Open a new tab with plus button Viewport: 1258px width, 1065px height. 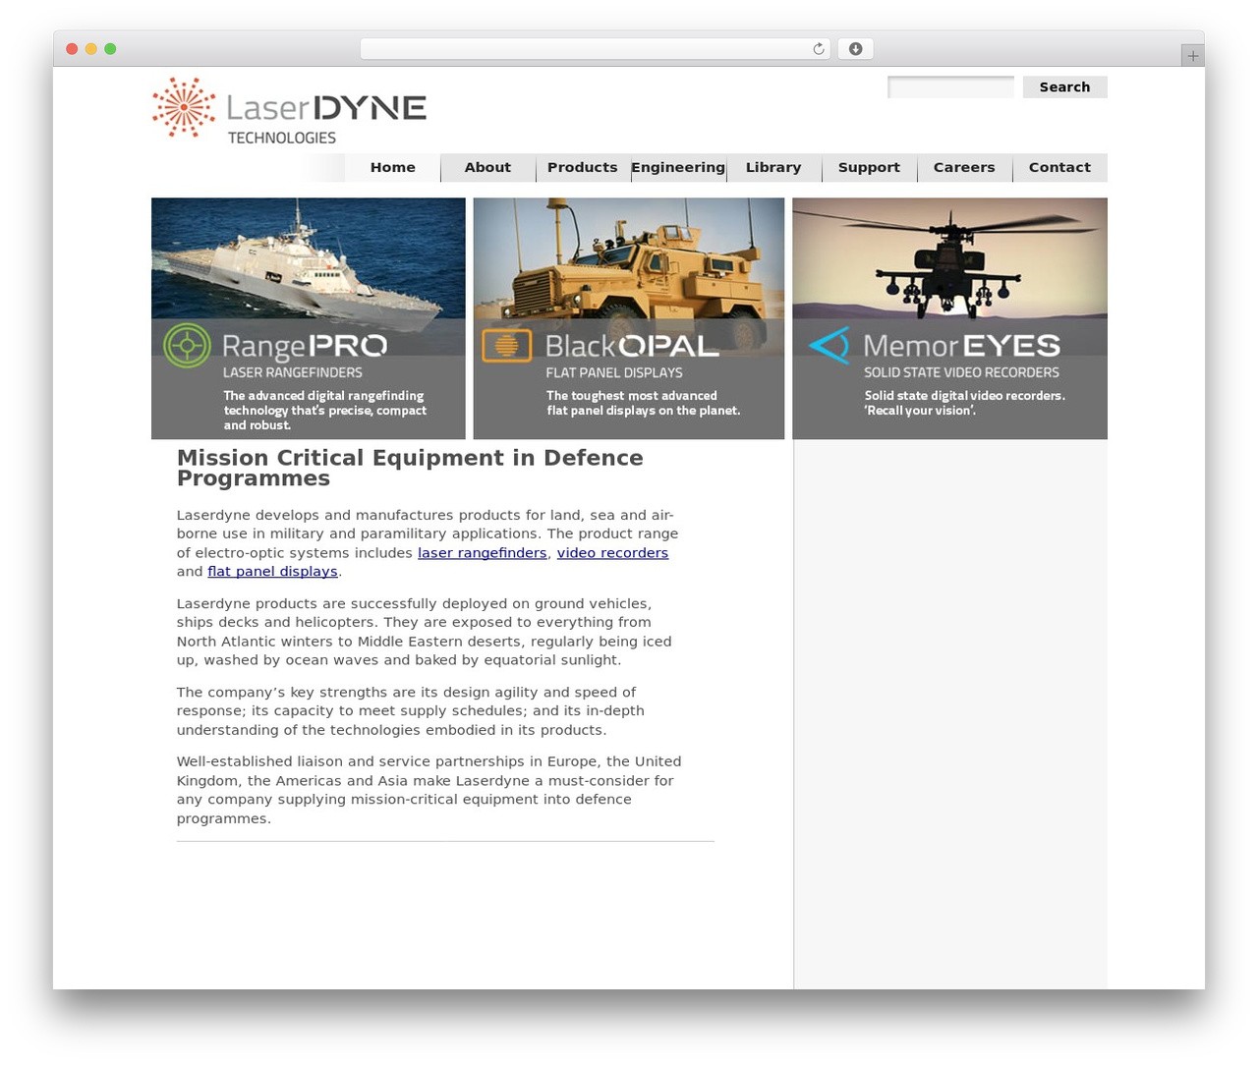[1192, 55]
